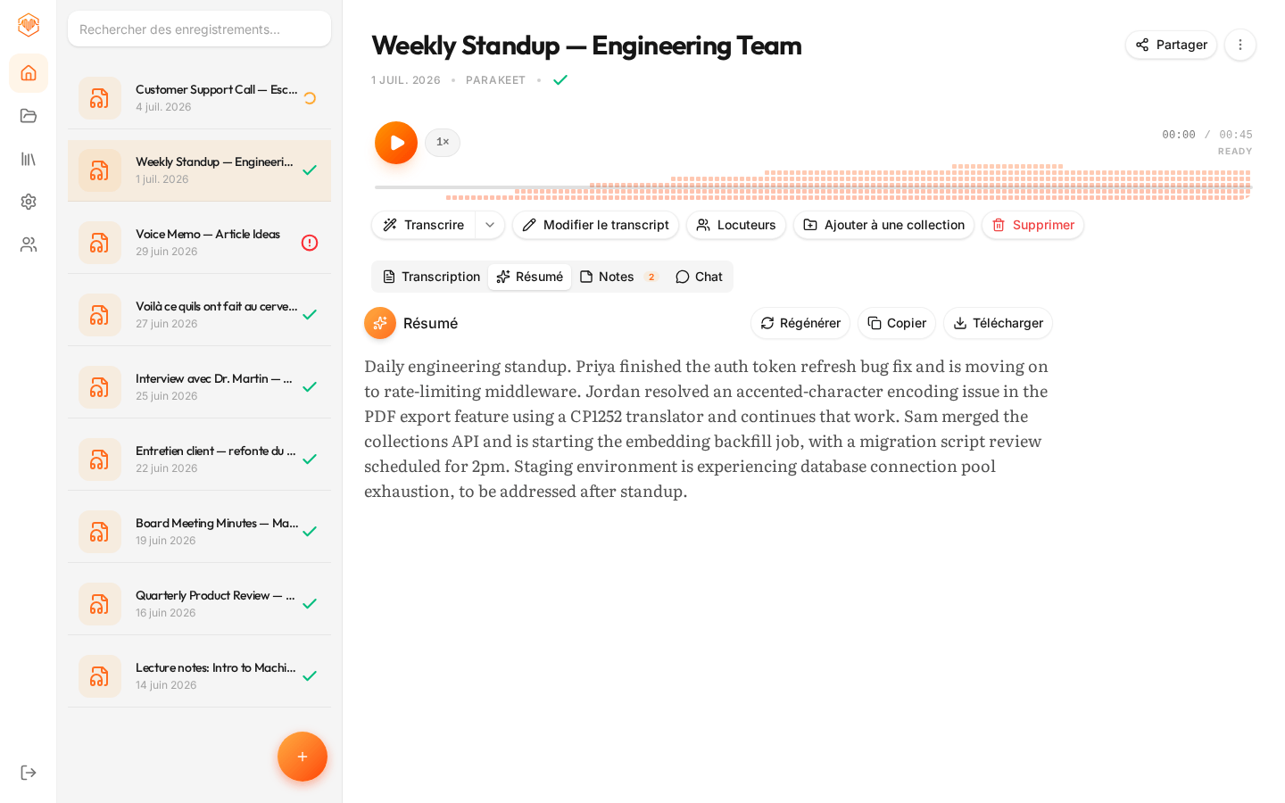Click the Supprimer delete button
This screenshot has width=1285, height=803.
[1032, 225]
